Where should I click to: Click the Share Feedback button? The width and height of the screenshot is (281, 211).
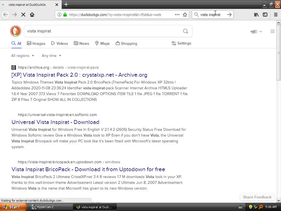click(x=257, y=197)
